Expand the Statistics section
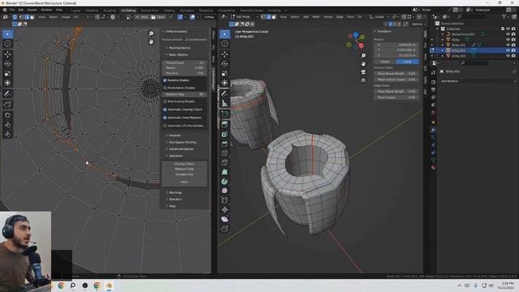Image resolution: width=519 pixels, height=292 pixels. click(x=174, y=200)
